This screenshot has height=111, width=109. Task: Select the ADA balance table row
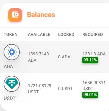point(54,57)
